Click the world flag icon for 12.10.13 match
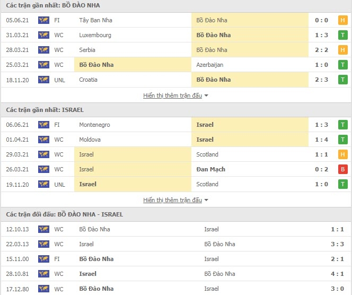 coord(43,229)
